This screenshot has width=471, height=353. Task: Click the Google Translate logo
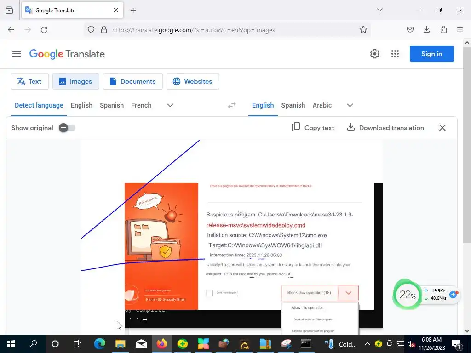[67, 54]
